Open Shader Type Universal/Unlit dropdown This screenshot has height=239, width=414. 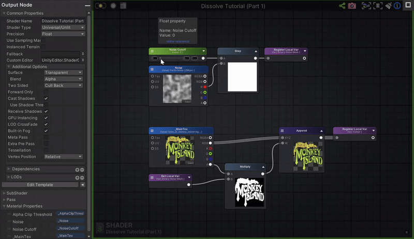[63, 27]
